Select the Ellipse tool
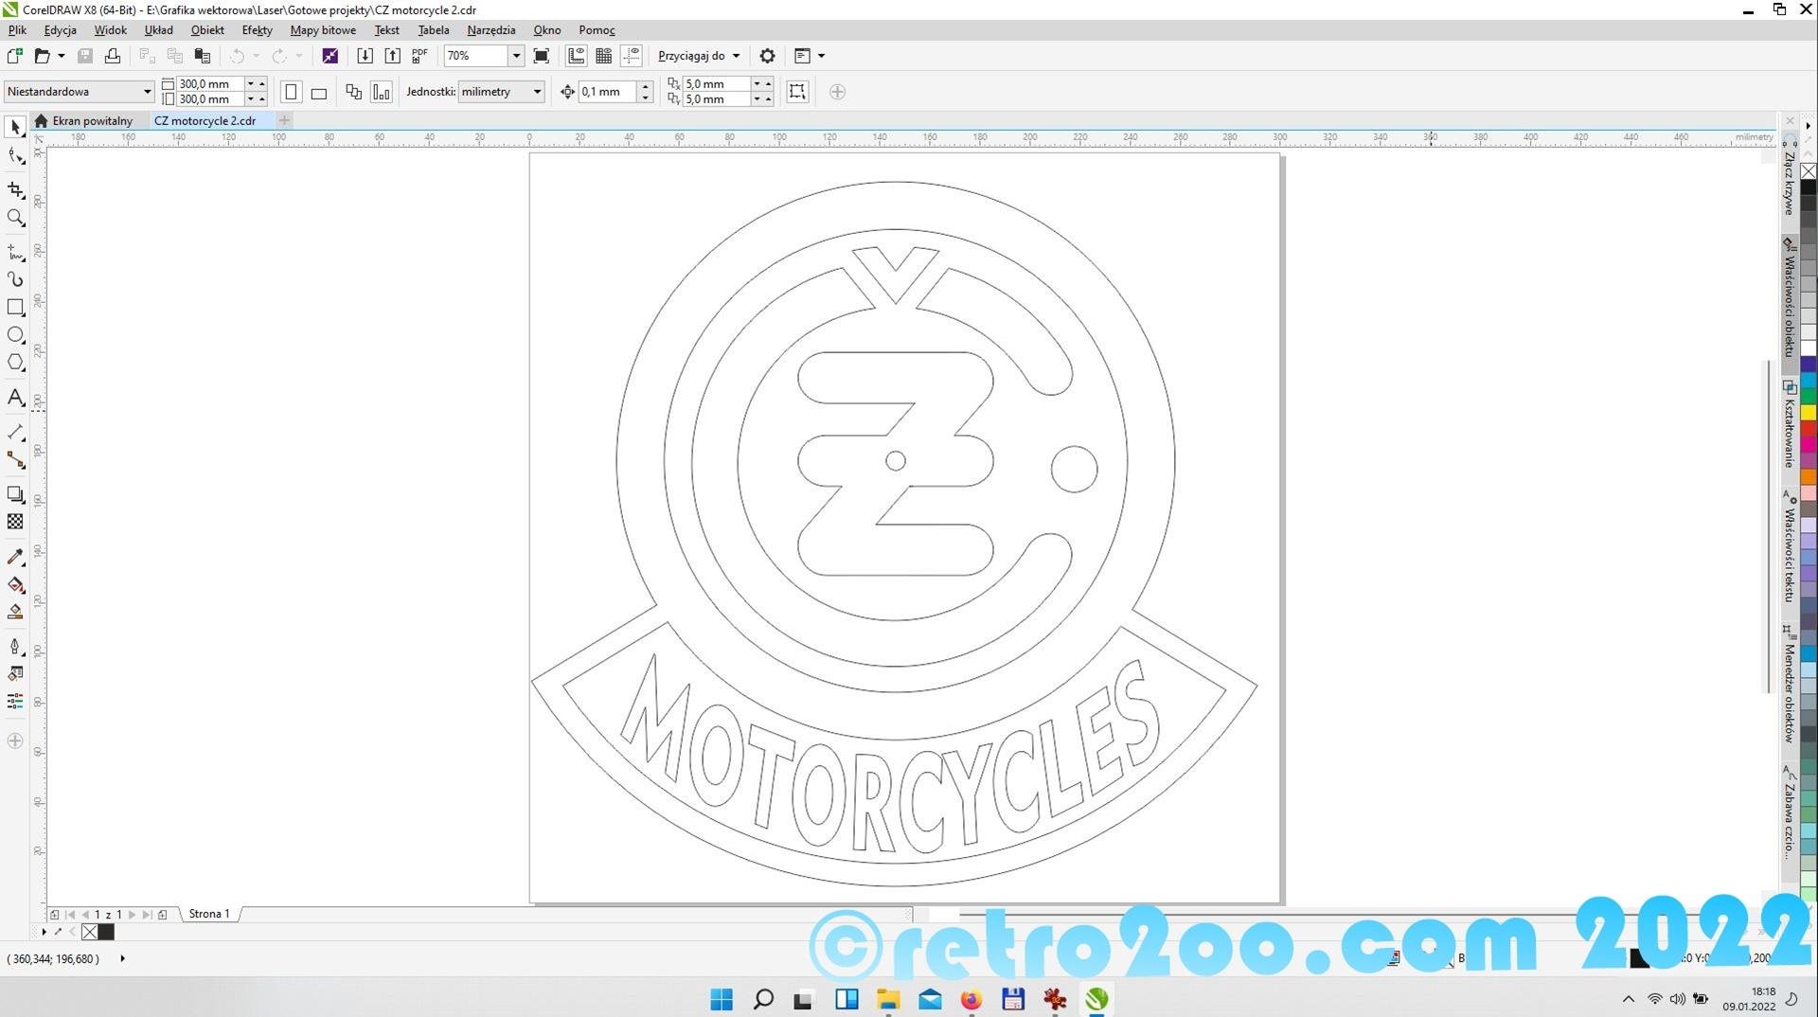This screenshot has width=1818, height=1017. pyautogui.click(x=15, y=335)
